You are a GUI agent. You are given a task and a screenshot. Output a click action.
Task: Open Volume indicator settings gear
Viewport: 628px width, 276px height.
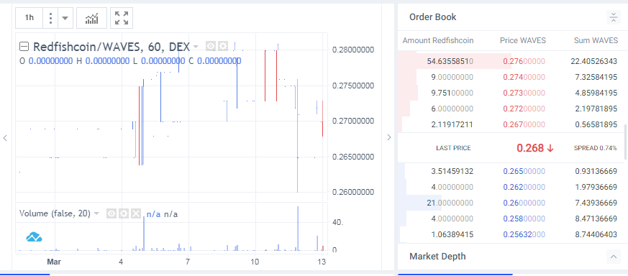tap(124, 213)
